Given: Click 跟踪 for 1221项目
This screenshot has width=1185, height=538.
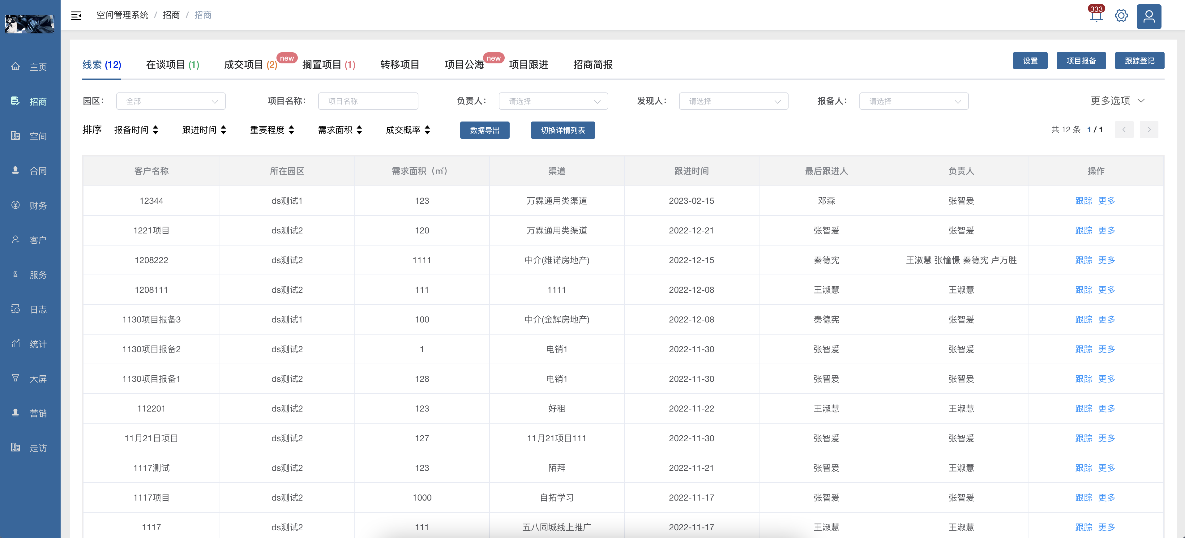Looking at the screenshot, I should click(1083, 230).
